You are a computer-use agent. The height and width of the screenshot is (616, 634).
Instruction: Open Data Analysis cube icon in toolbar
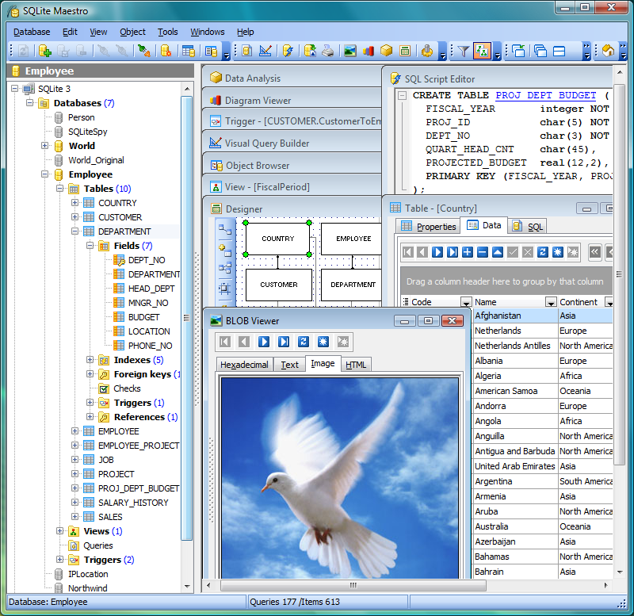coord(386,51)
